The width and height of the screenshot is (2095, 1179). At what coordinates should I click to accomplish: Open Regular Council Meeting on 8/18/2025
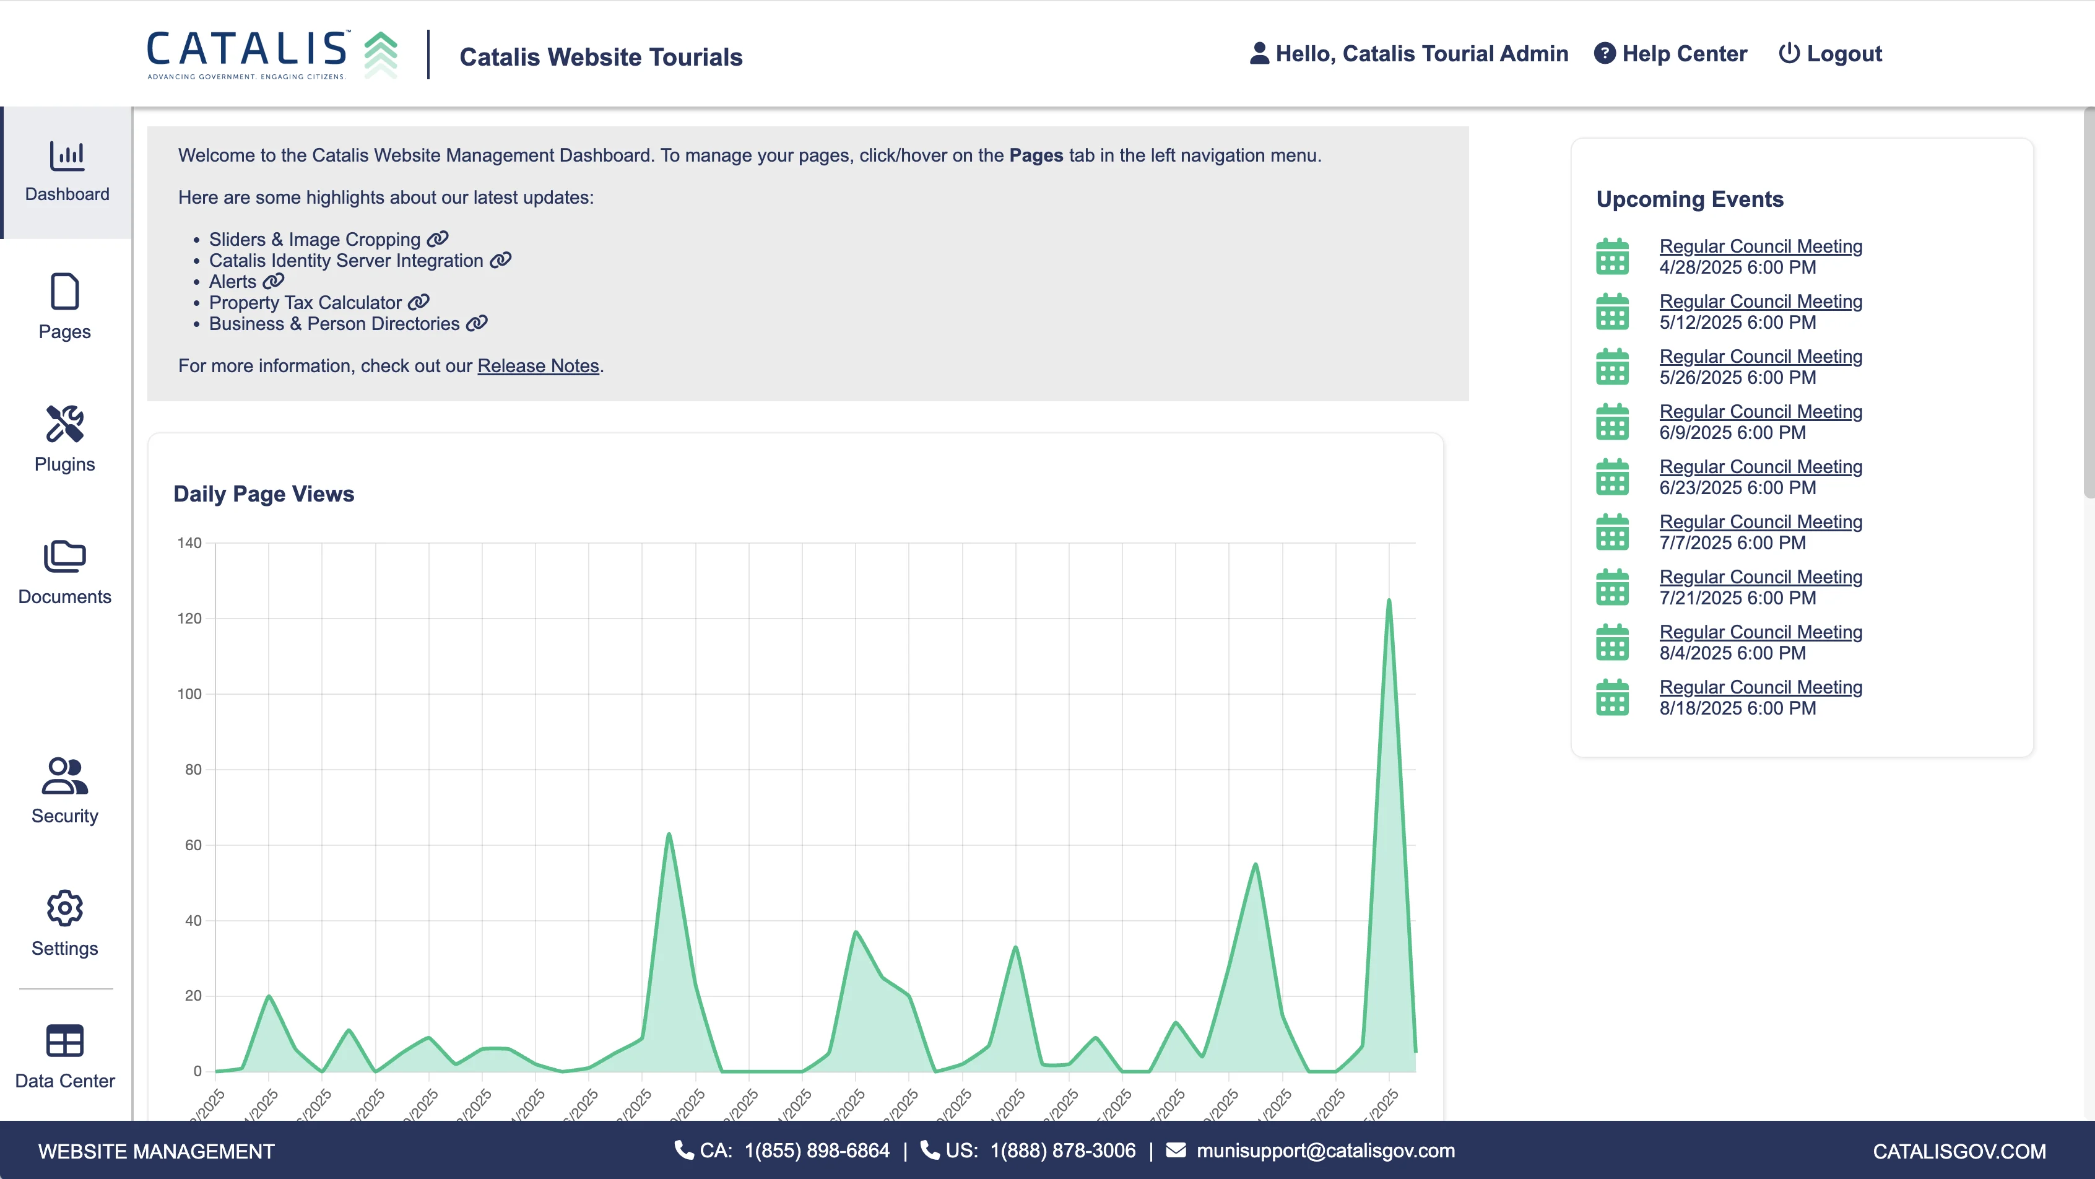click(x=1761, y=687)
